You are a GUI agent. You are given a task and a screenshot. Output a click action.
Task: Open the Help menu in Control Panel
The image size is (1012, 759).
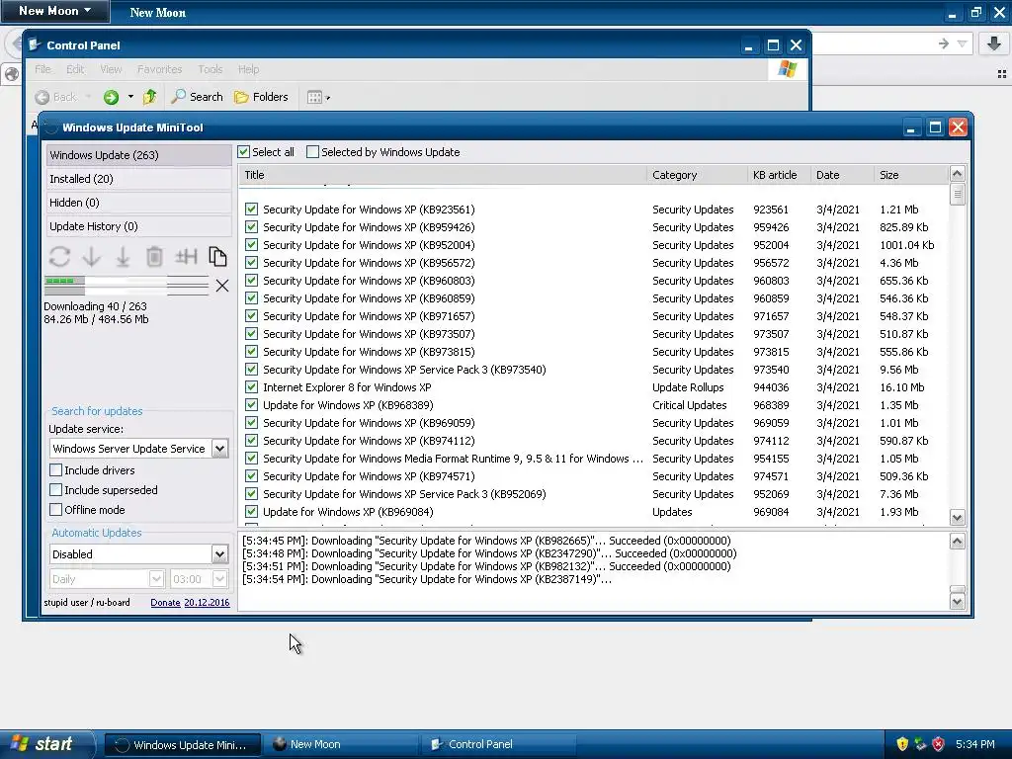click(248, 69)
